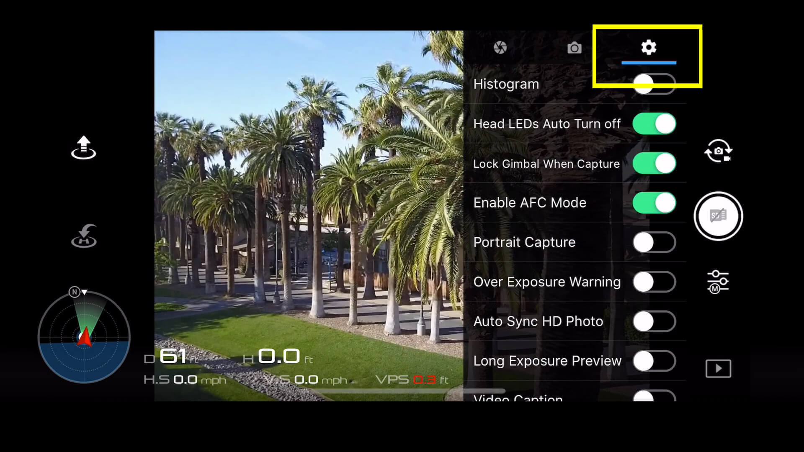Click the playback icon

718,369
